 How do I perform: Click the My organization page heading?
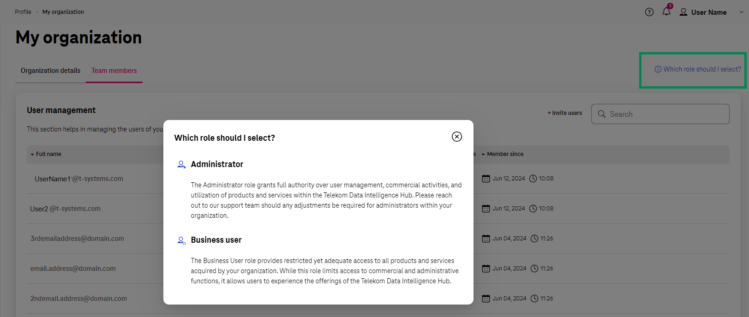[78, 37]
